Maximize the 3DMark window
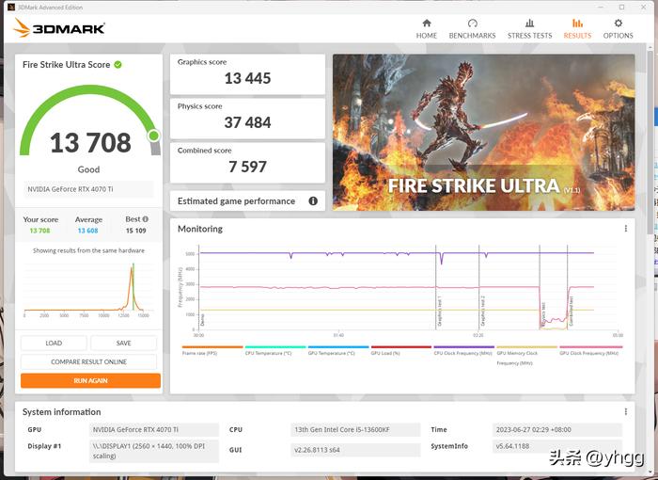Viewport: 658px width, 480px height. pos(622,8)
